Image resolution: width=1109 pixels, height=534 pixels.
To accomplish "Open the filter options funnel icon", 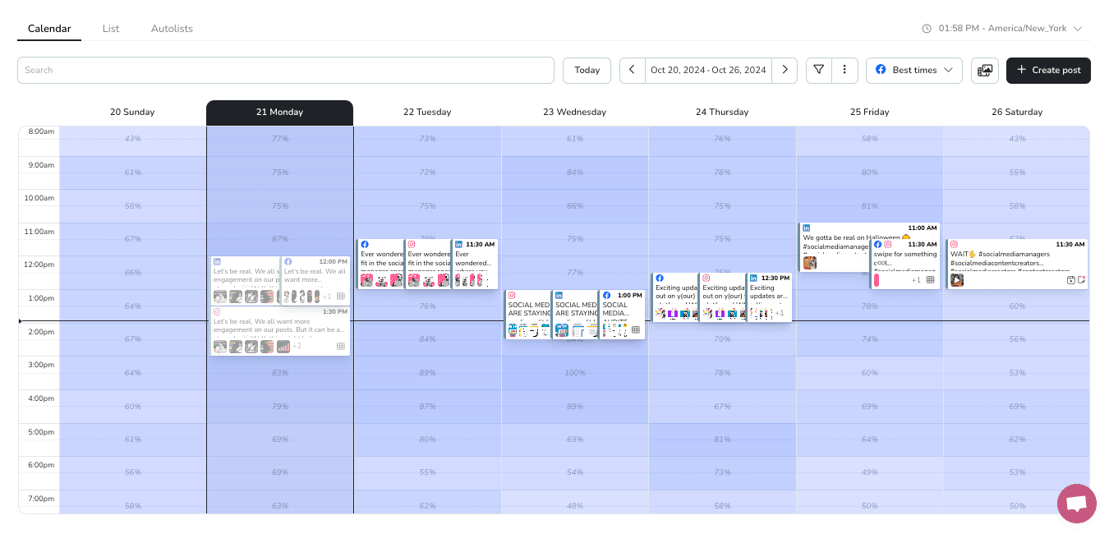I will pos(819,70).
